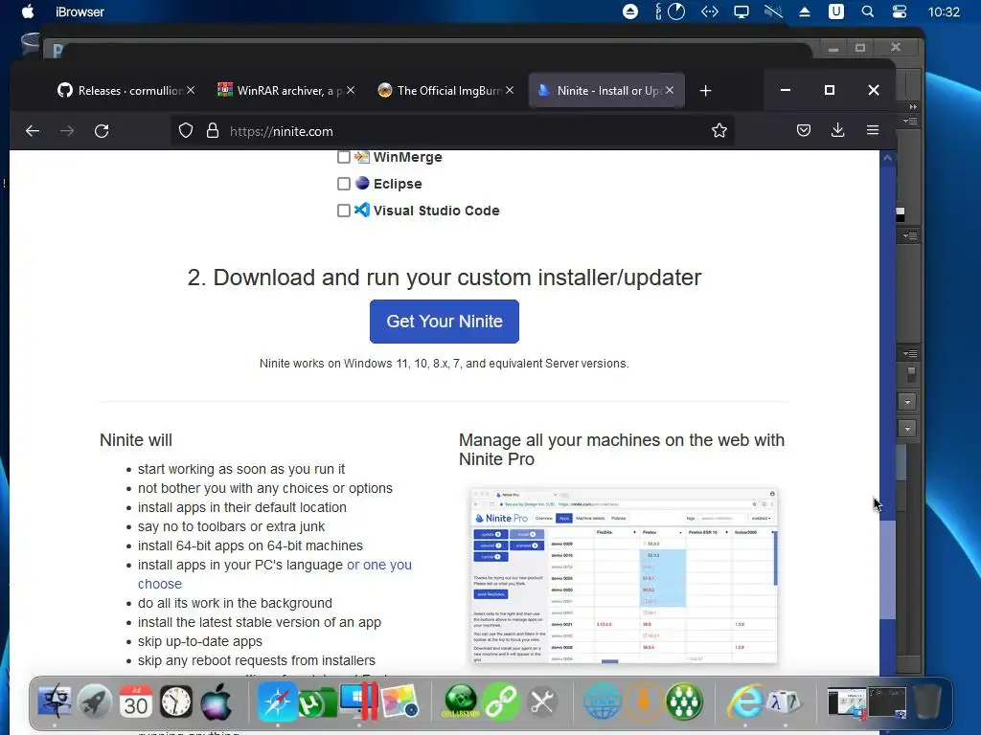This screenshot has width=981, height=735.
Task: View site security padlock info
Action: point(213,130)
